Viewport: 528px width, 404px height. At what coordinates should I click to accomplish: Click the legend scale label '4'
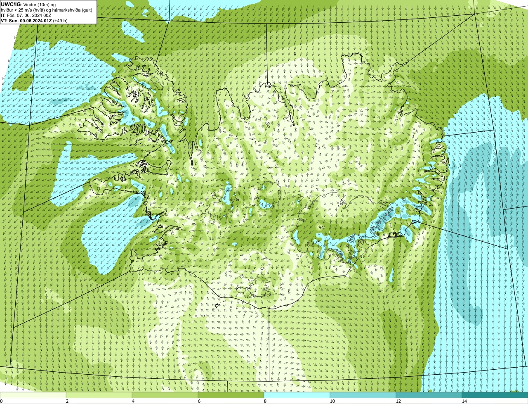[133, 401]
